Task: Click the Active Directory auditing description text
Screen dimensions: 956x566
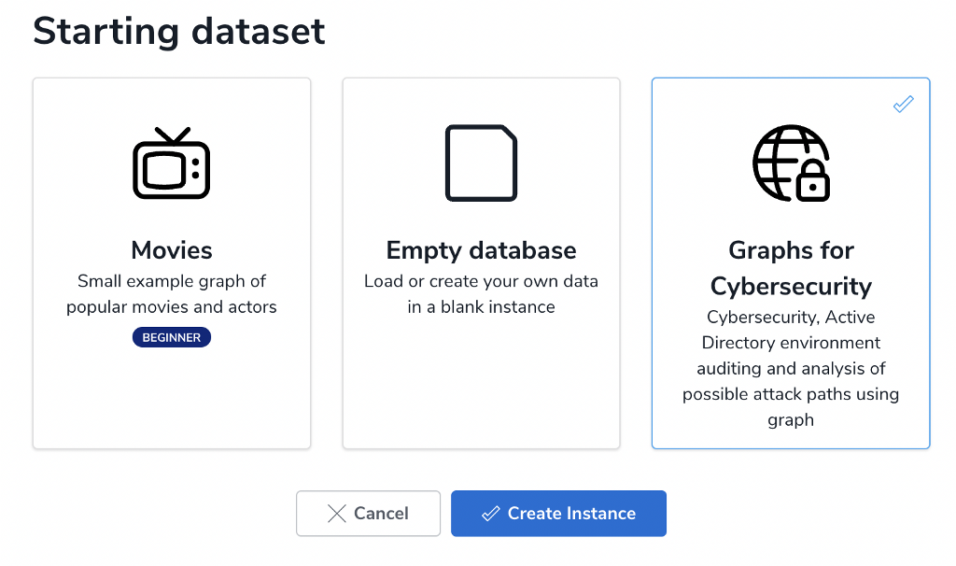Action: (x=791, y=368)
